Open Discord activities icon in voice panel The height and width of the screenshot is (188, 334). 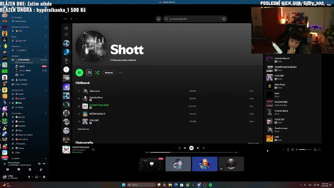click(x=30, y=169)
